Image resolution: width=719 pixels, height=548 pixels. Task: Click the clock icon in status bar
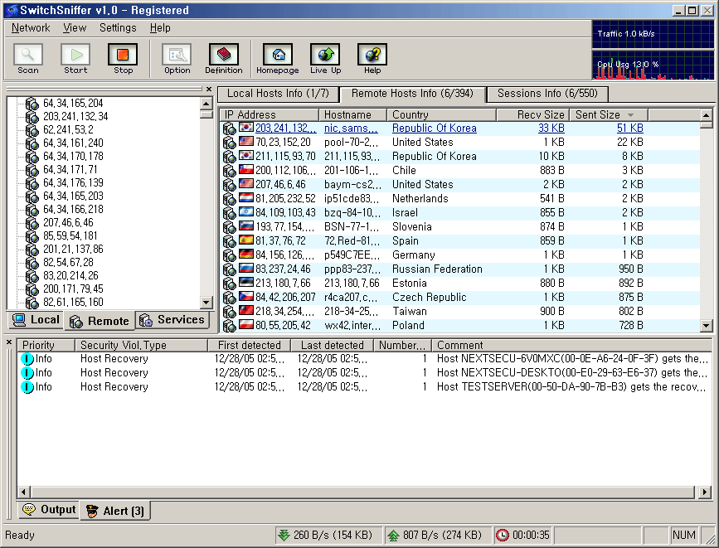(503, 536)
